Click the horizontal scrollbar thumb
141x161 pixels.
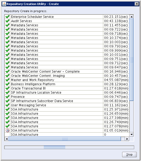[x=65, y=139]
